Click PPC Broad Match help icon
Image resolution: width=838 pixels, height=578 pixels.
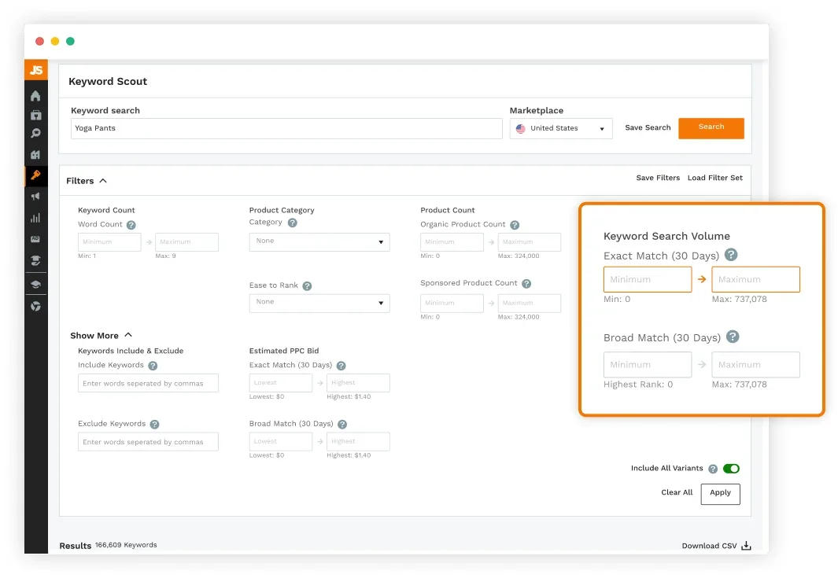[x=342, y=424]
